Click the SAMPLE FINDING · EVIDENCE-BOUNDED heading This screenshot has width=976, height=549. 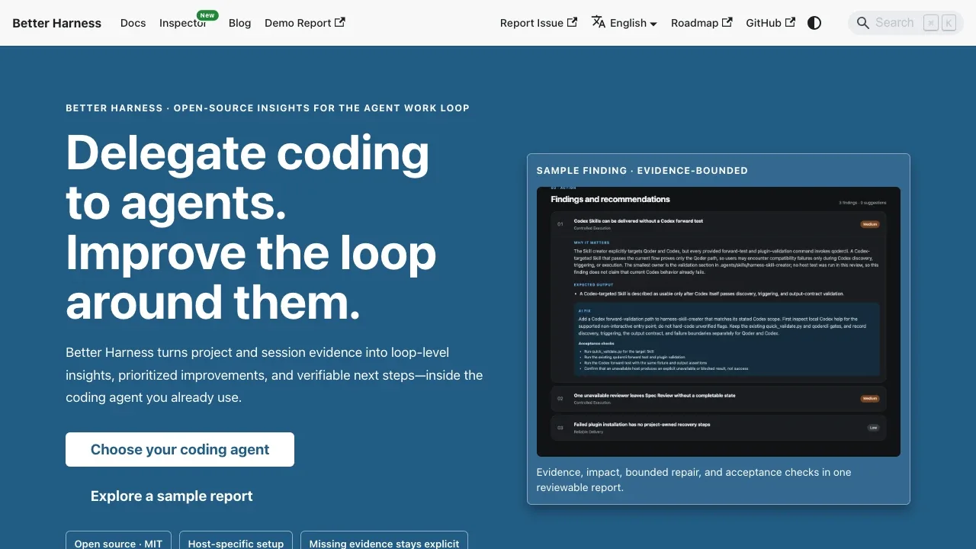pos(642,171)
